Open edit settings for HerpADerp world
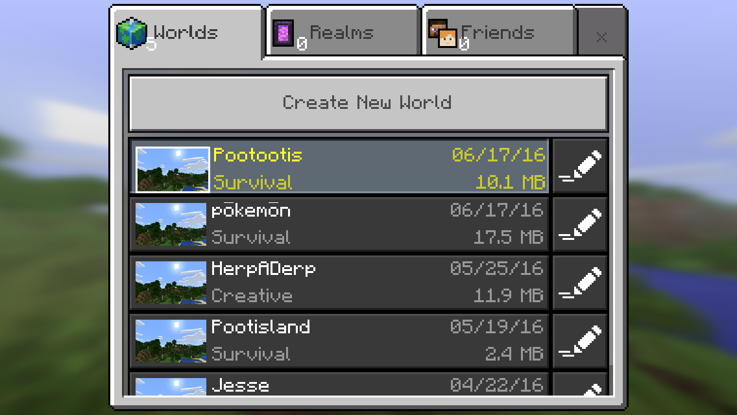Viewport: 737px width, 415px height. (580, 283)
